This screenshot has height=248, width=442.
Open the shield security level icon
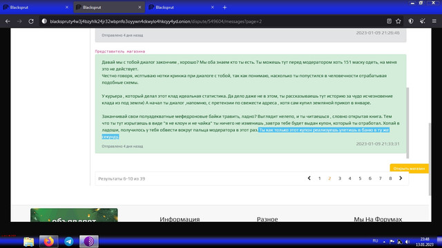pos(411,21)
